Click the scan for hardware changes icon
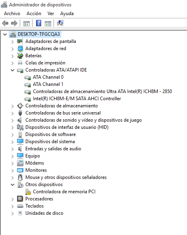The height and width of the screenshot is (235, 187). (60, 23)
